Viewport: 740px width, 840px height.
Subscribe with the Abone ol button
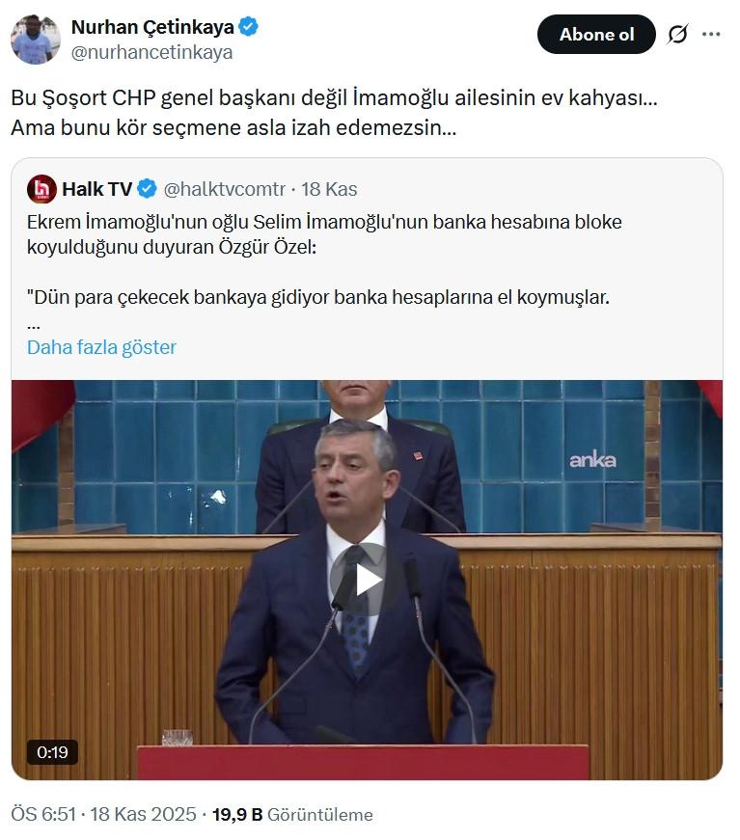[x=596, y=35]
